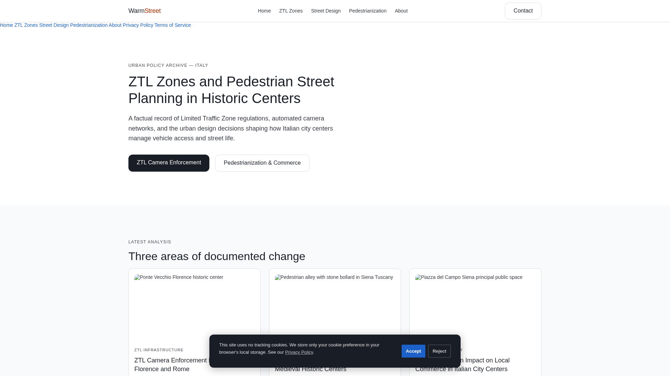Click the ZTL INFRASTRUCTURE category label
Image resolution: width=670 pixels, height=376 pixels.
[159, 350]
